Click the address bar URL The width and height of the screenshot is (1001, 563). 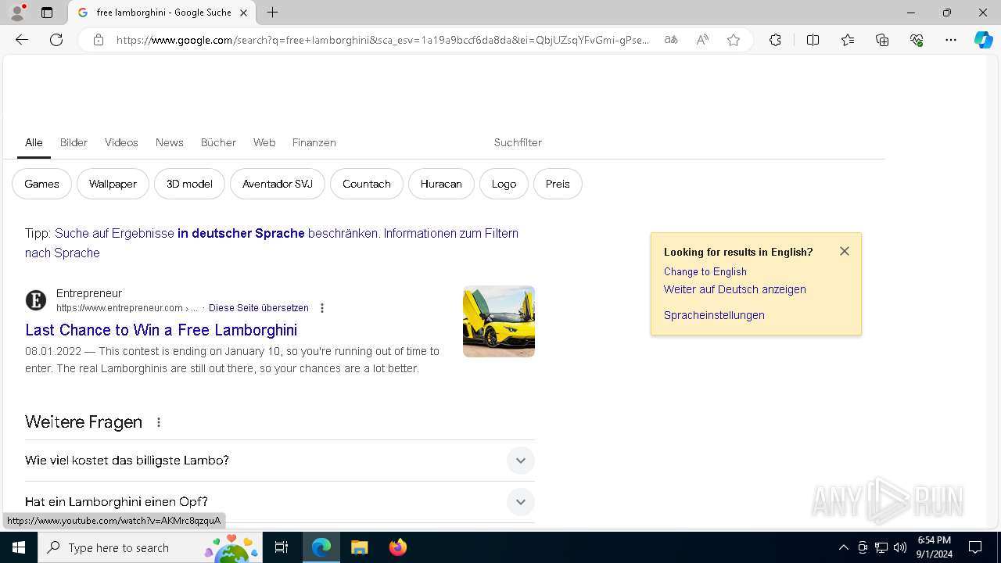[x=382, y=40]
